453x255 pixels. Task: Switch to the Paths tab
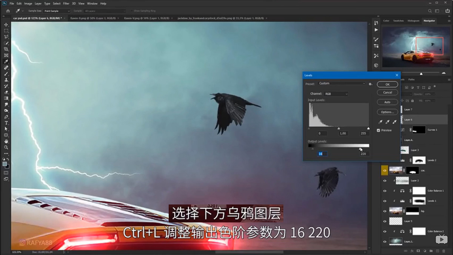[412, 80]
